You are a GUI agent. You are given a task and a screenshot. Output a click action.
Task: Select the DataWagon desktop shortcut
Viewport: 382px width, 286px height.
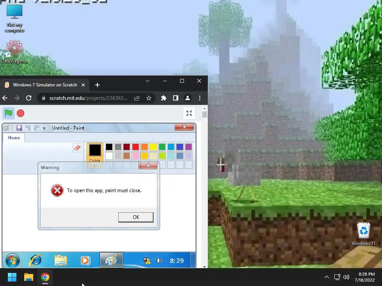pyautogui.click(x=15, y=51)
